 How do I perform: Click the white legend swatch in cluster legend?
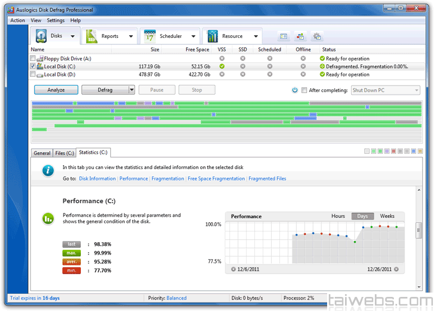367,151
